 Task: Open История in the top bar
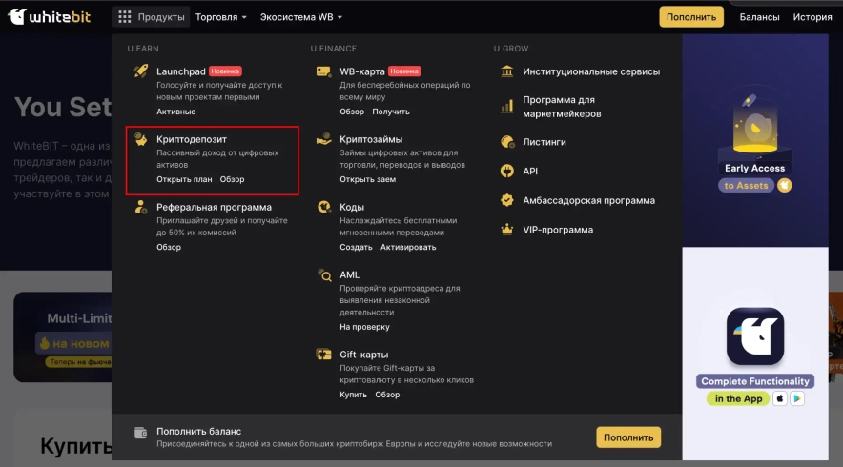click(812, 17)
